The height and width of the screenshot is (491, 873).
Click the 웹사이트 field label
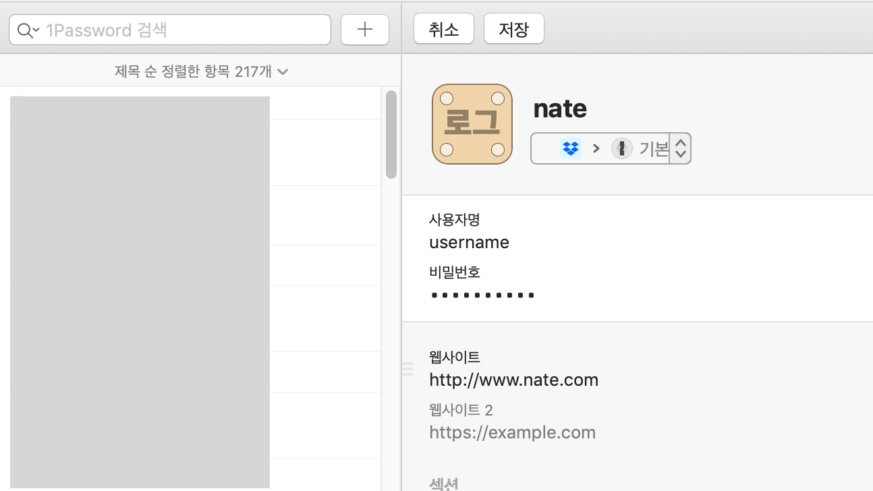point(454,357)
